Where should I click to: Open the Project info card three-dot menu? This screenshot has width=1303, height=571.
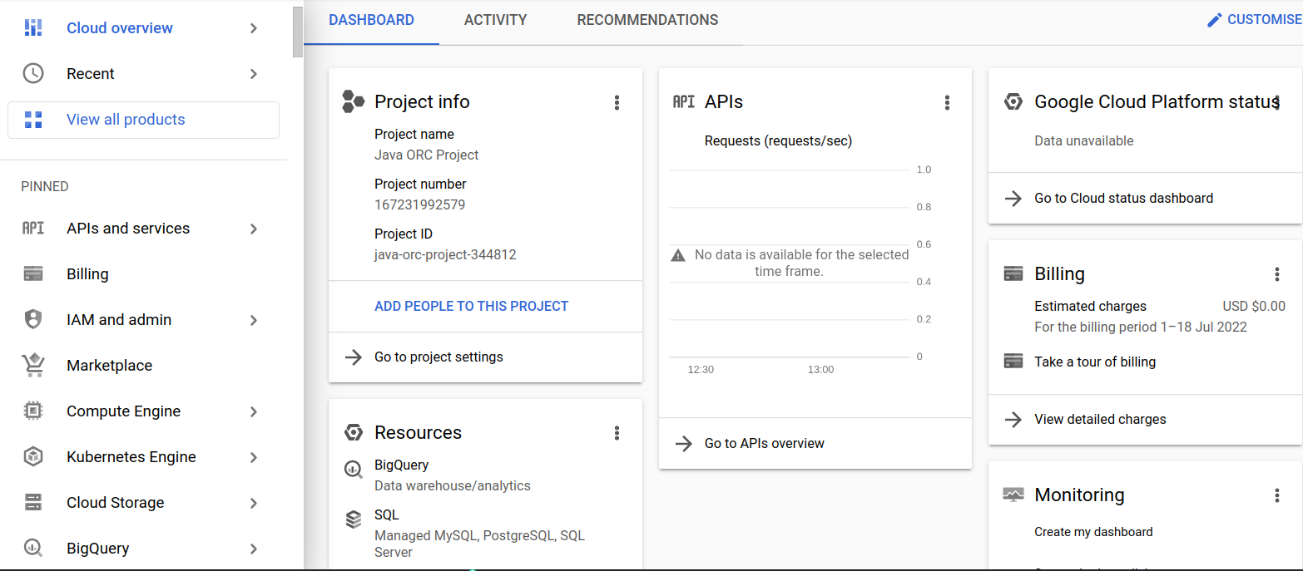point(617,102)
